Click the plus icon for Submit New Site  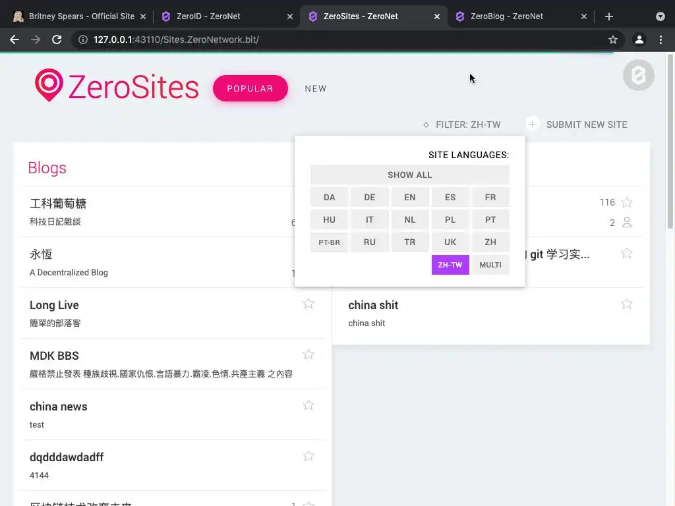pyautogui.click(x=533, y=125)
